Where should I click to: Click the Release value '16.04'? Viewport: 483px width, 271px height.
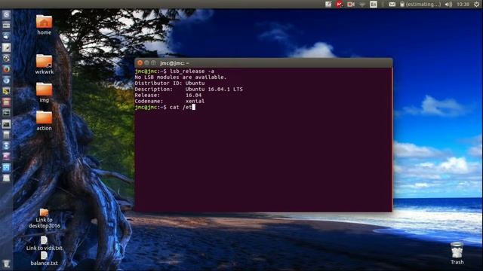pos(193,96)
